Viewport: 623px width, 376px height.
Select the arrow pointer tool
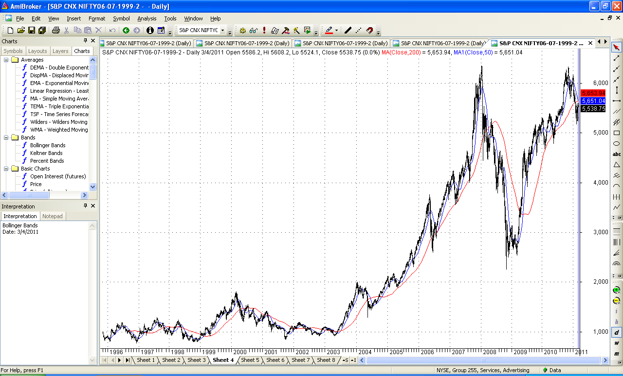pos(617,47)
